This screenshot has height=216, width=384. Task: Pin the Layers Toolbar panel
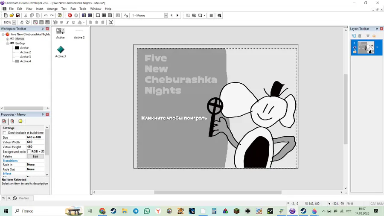(x=377, y=29)
